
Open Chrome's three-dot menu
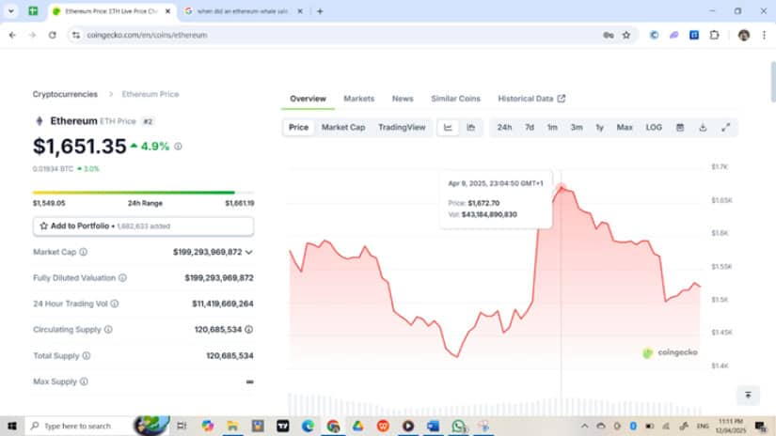pos(764,35)
